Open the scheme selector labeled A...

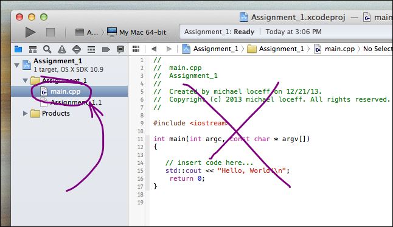(87, 32)
